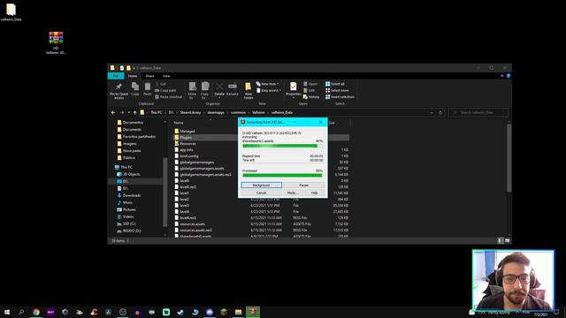The height and width of the screenshot is (318, 566).
Task: Click the Move to icon
Action: click(193, 90)
